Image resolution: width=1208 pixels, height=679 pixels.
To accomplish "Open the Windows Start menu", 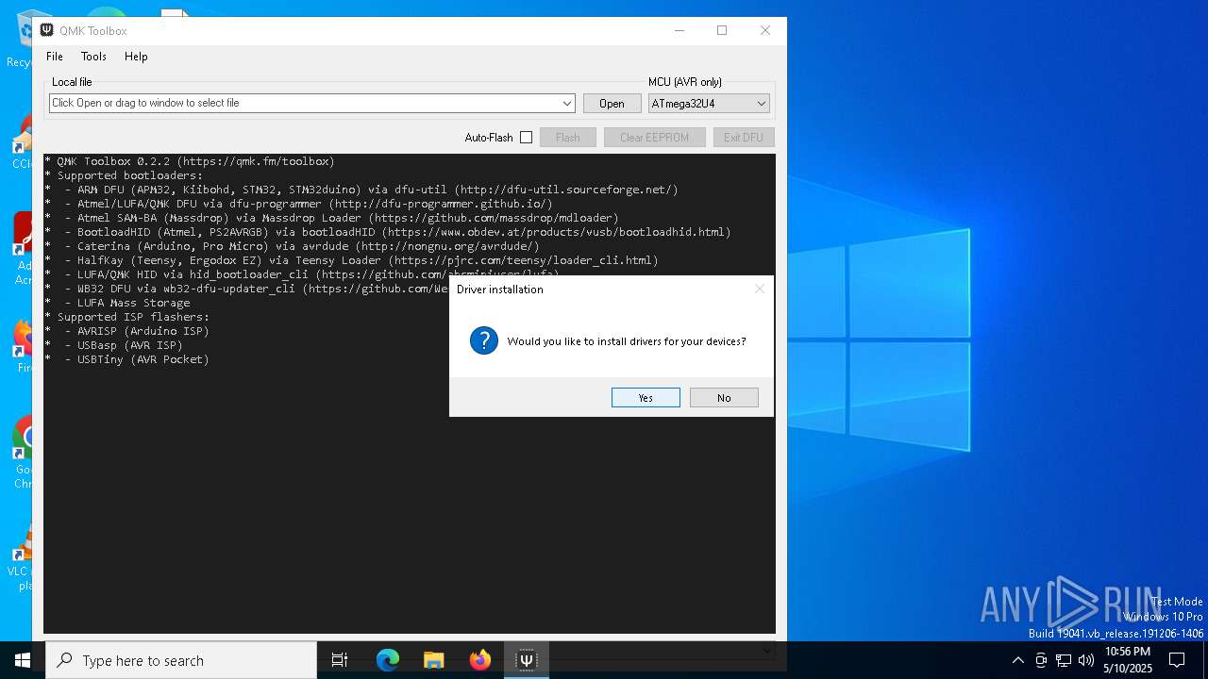I will click(x=23, y=660).
